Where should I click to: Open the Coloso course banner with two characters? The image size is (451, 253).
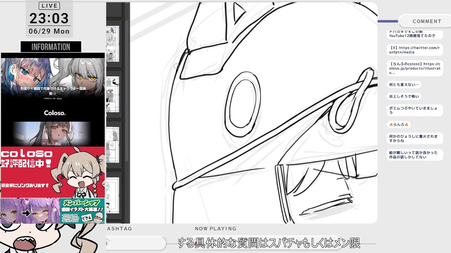pyautogui.click(x=53, y=78)
